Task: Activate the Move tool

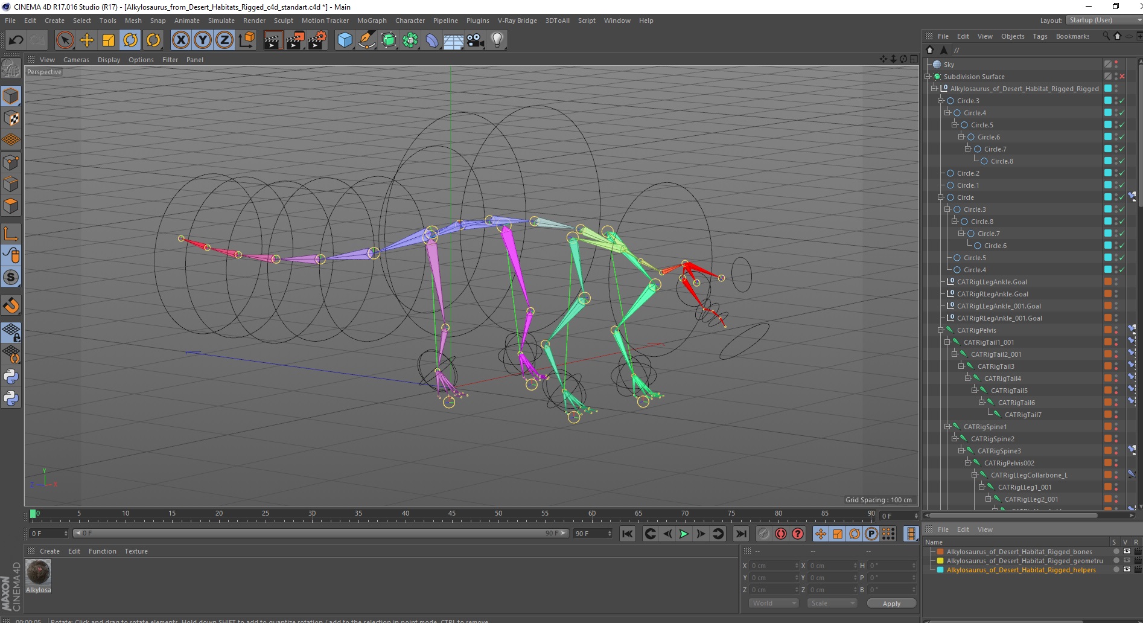Action: click(x=87, y=40)
